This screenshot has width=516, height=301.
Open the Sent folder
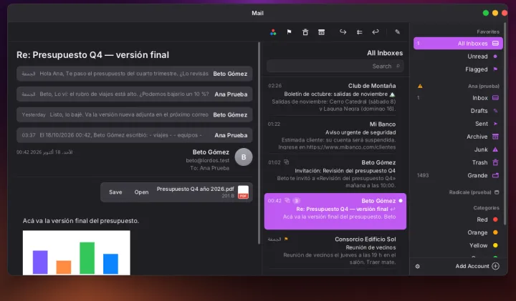pyautogui.click(x=458, y=124)
